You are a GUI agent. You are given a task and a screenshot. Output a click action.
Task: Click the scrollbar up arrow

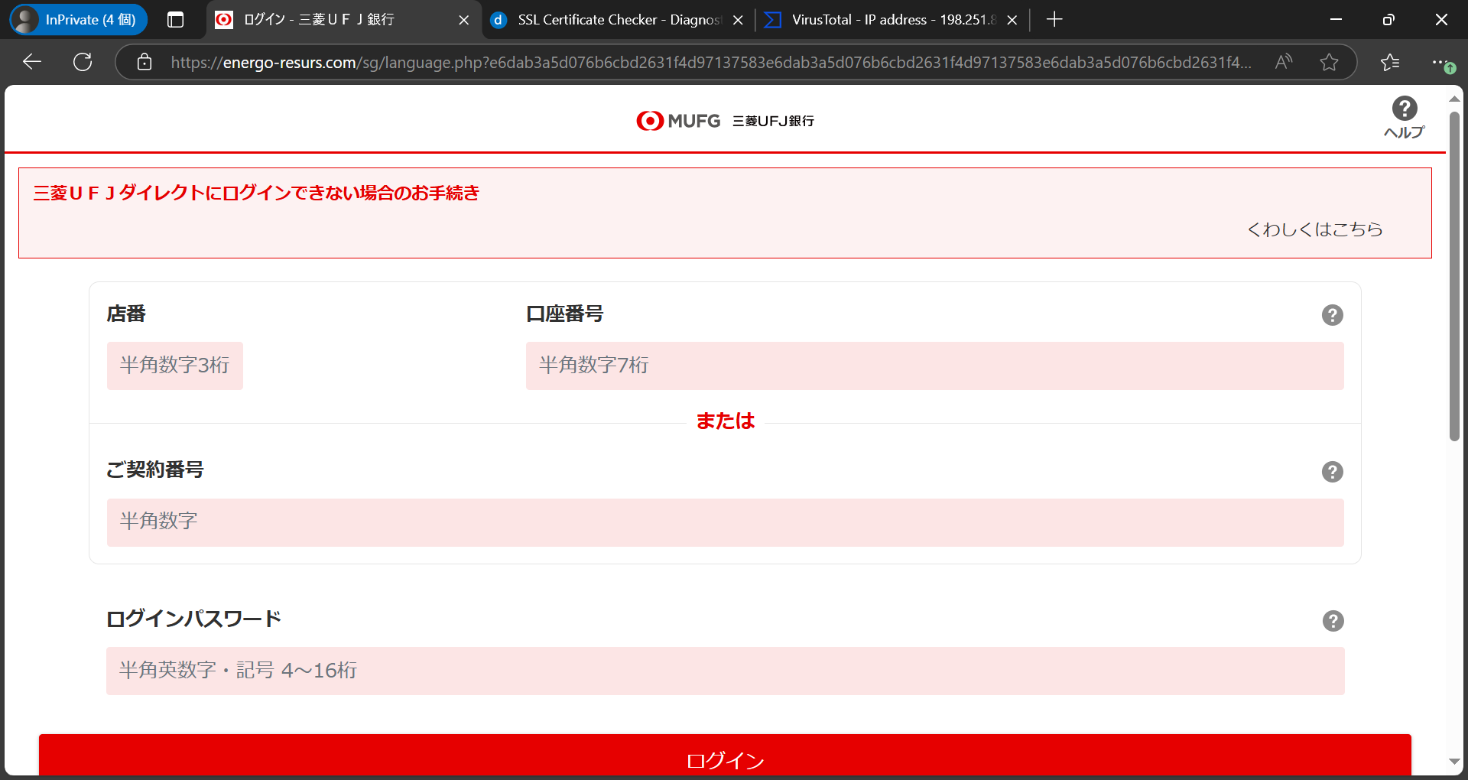click(1454, 99)
